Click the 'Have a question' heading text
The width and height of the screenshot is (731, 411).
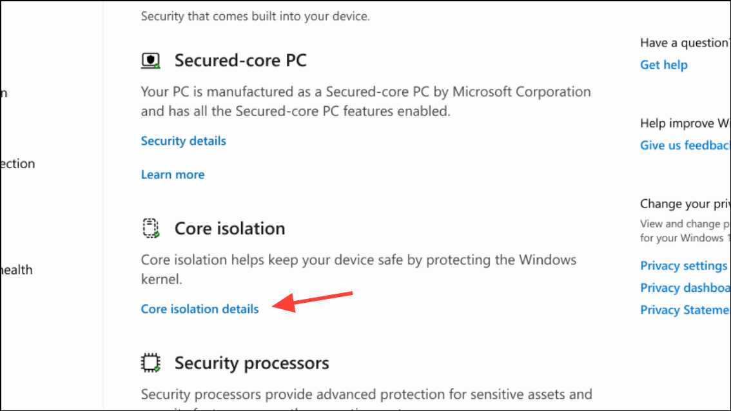coord(685,43)
